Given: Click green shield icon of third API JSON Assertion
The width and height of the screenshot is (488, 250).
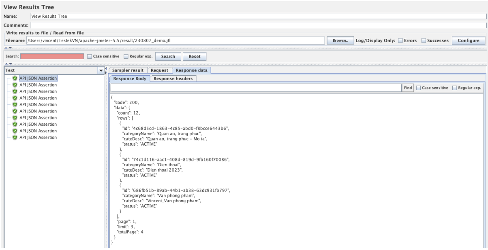Looking at the screenshot, I should click(15, 91).
